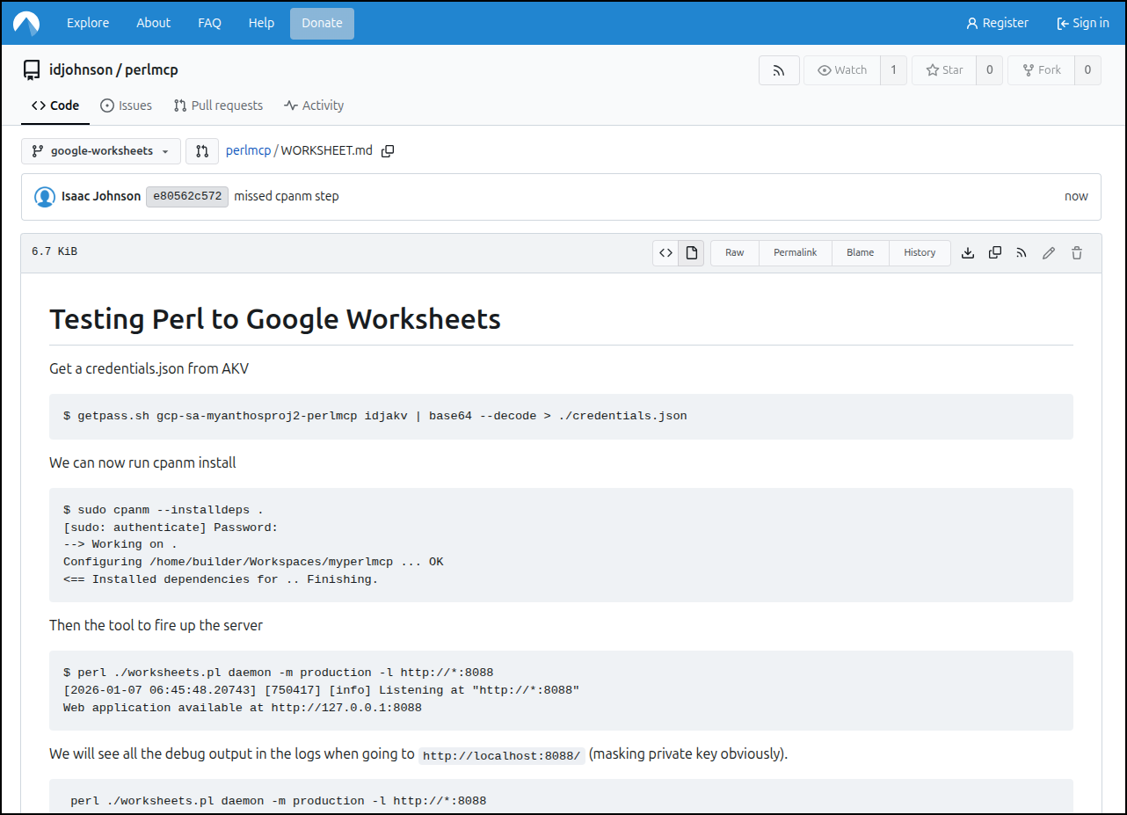This screenshot has width=1127, height=815.
Task: Open the repository RSS feed icon
Action: 779,70
